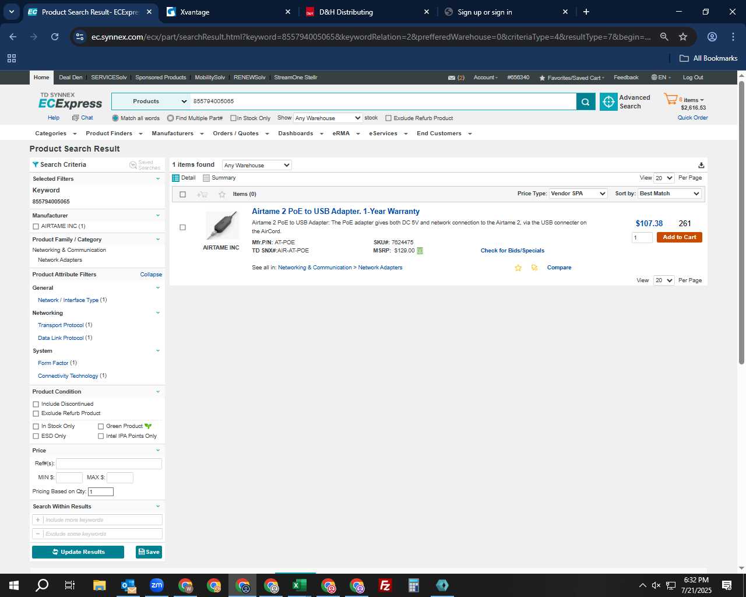Open the Orders / Quotes menu

point(241,134)
